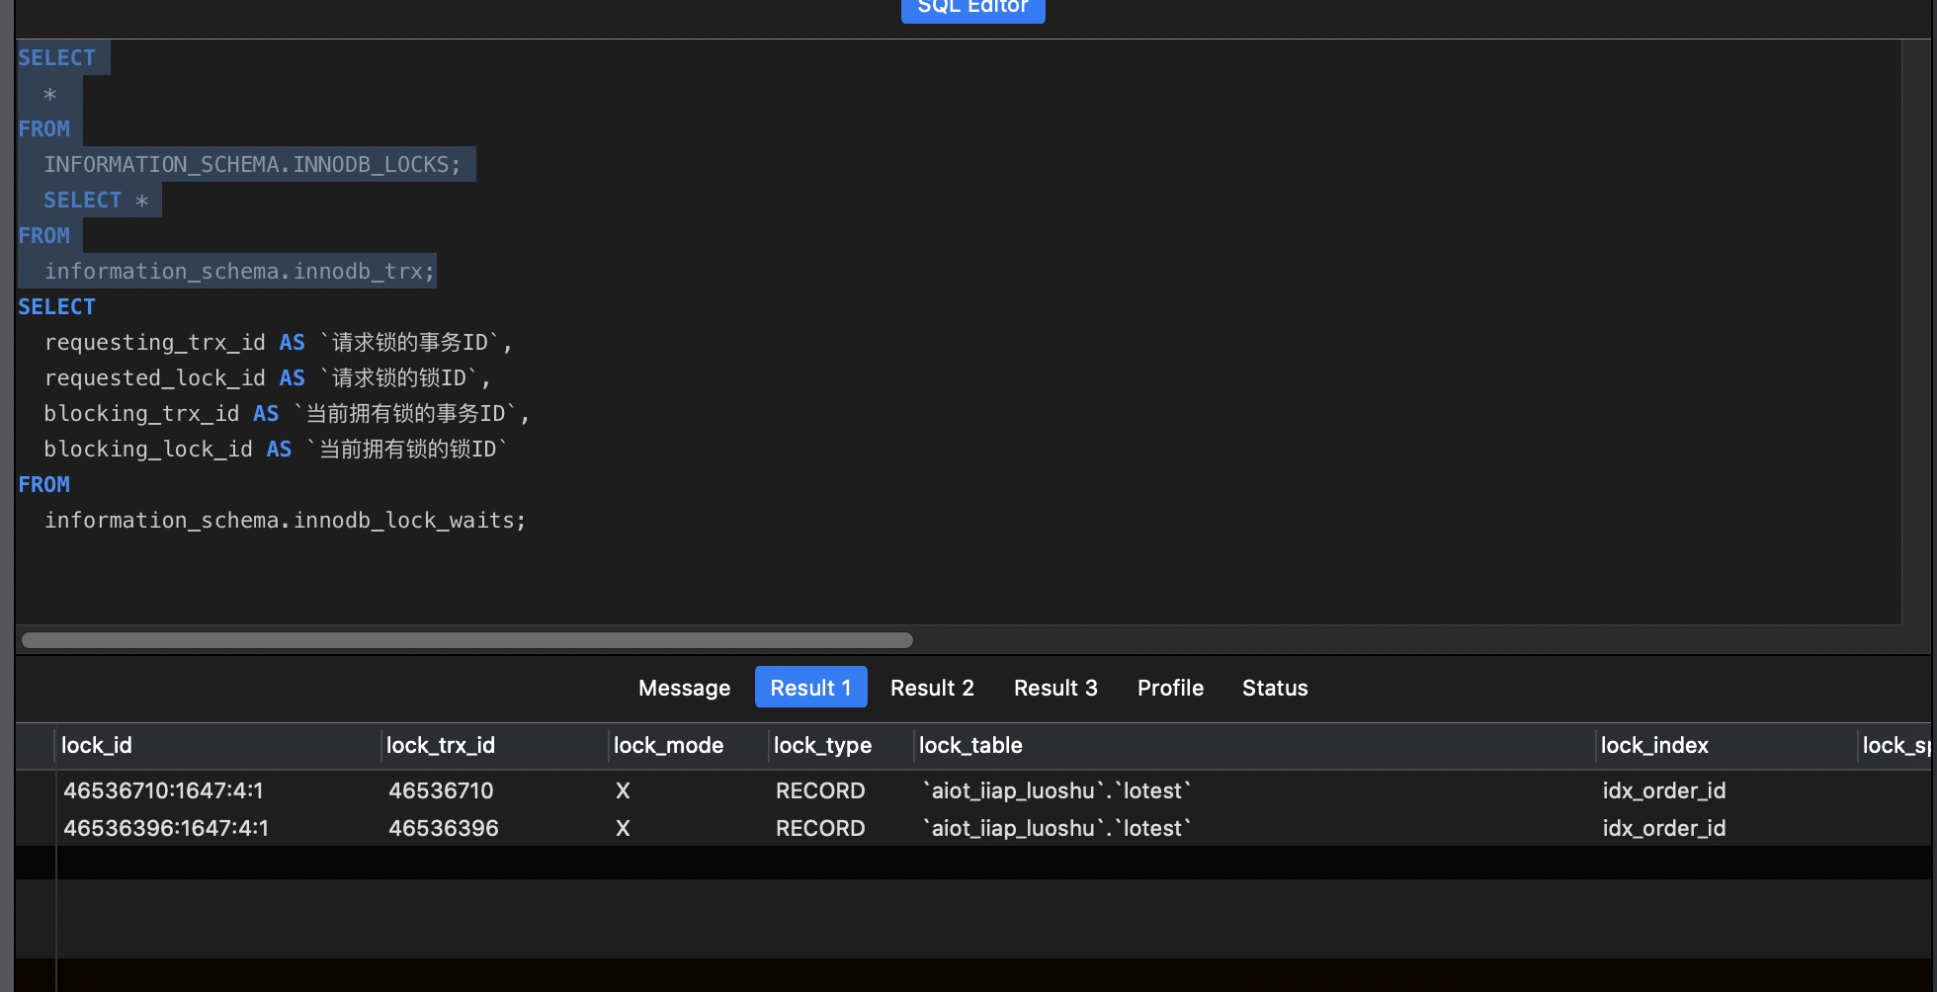Viewport: 1937px width, 992px height.
Task: Click the lock_type column header
Action: (x=841, y=746)
